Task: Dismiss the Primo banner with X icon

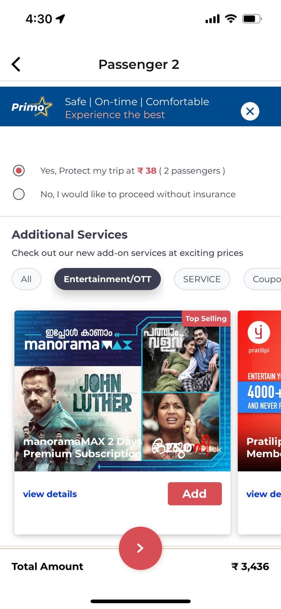Action: [x=250, y=111]
